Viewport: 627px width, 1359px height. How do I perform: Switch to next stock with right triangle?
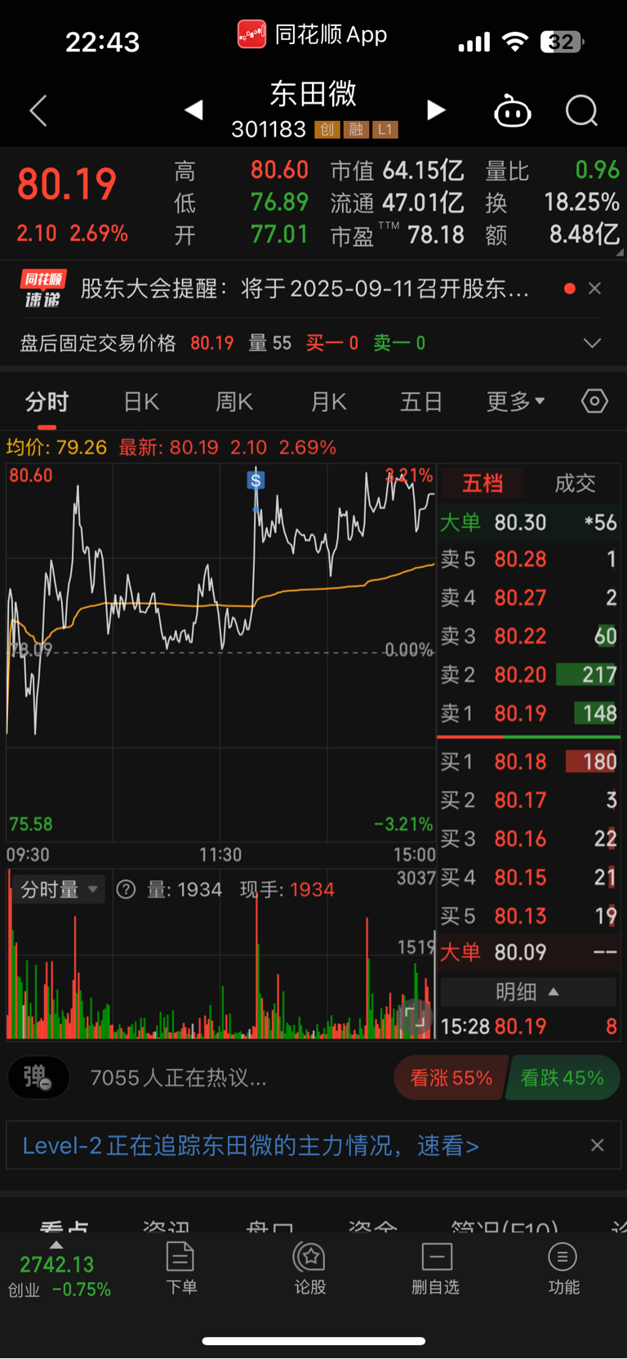pos(436,110)
